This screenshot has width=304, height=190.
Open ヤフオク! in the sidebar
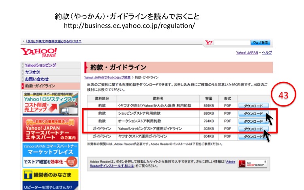pos(32,72)
